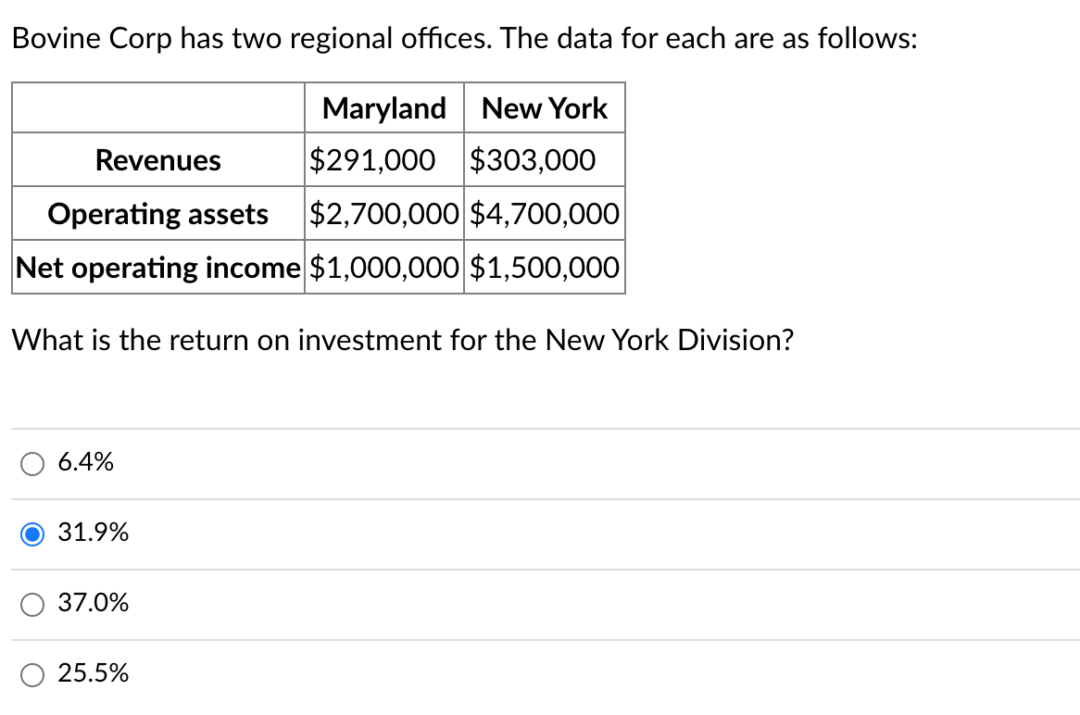Click the Operating assets row label
The width and height of the screenshot is (1080, 715).
point(157,213)
